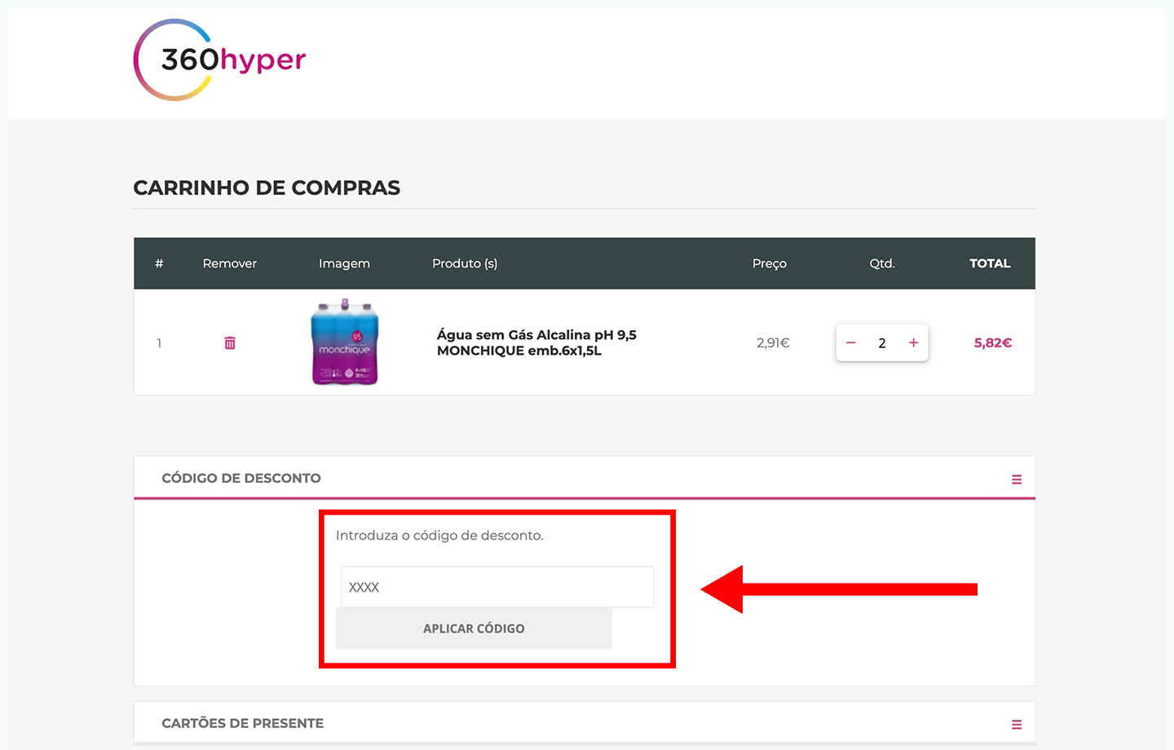1174x750 pixels.
Task: Switch to the Preço column header
Action: (769, 263)
